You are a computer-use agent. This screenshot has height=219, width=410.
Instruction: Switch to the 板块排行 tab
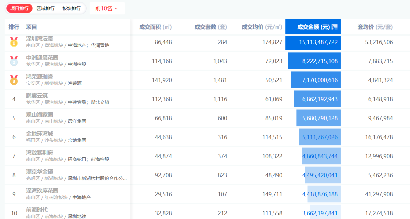tap(72, 8)
